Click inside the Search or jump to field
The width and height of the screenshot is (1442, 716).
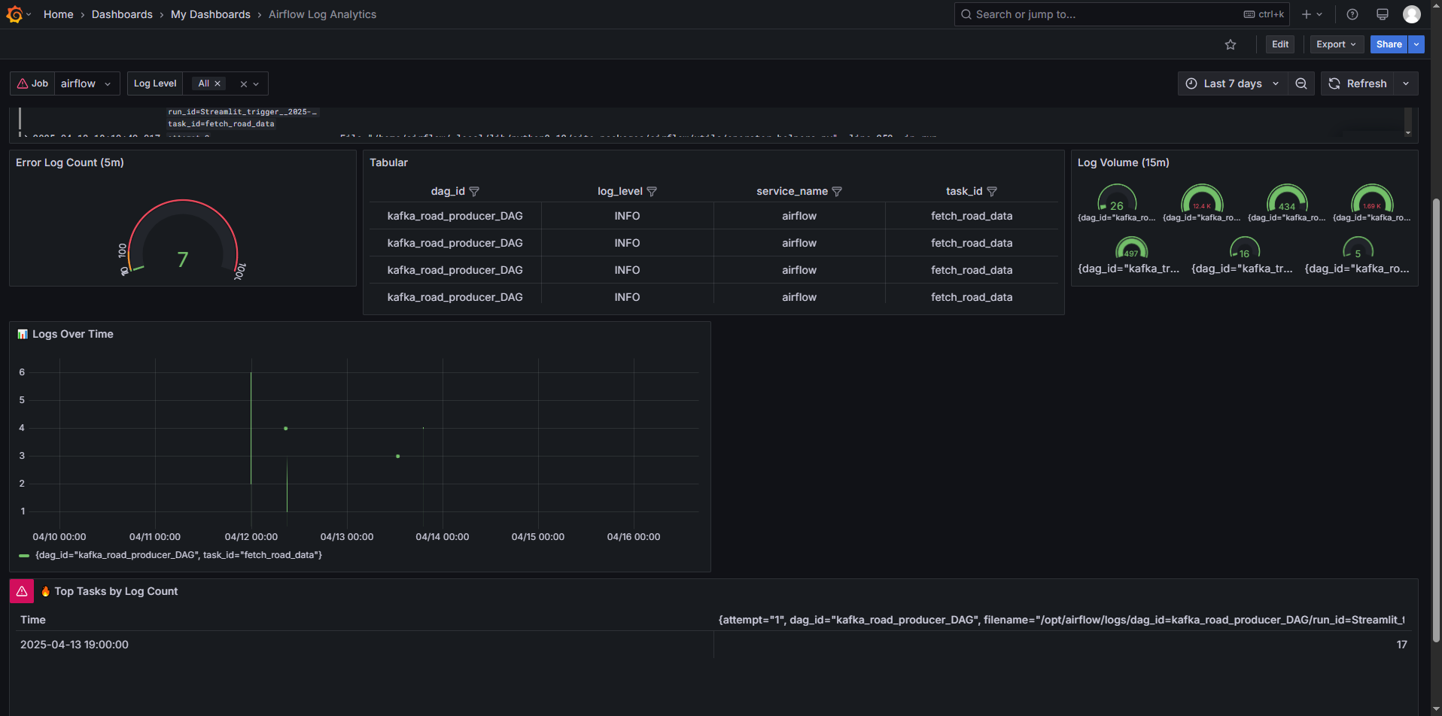click(x=1091, y=14)
